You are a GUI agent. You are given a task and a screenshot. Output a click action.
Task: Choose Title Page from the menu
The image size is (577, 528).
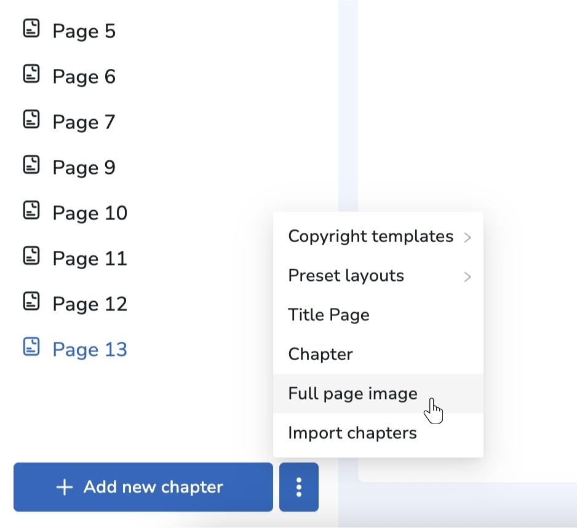328,315
